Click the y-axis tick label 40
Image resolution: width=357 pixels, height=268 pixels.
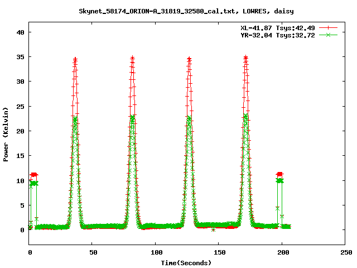tap(20, 32)
